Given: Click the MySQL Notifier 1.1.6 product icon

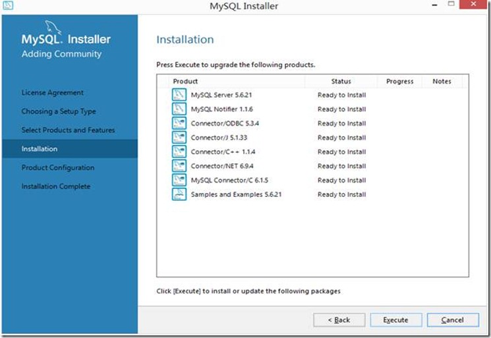Looking at the screenshot, I should (x=179, y=109).
